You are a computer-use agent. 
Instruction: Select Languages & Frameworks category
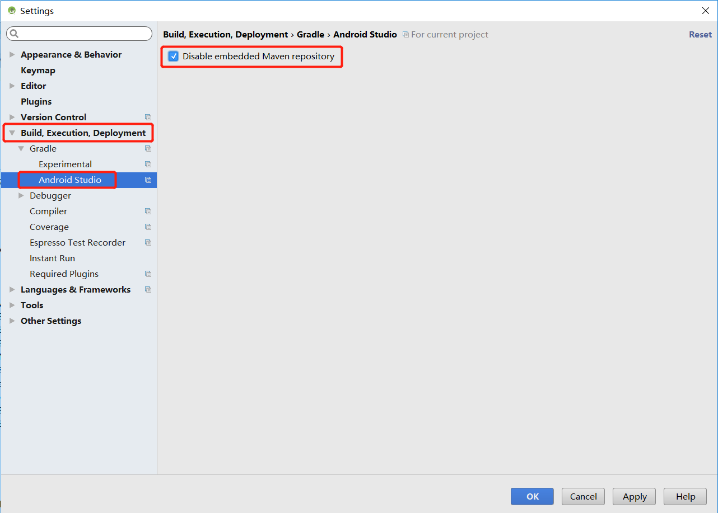[x=76, y=290]
